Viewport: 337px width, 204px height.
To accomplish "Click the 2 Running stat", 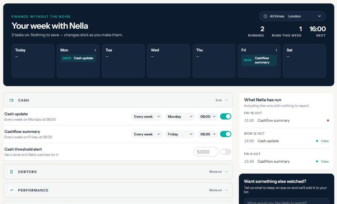I will pos(256,31).
